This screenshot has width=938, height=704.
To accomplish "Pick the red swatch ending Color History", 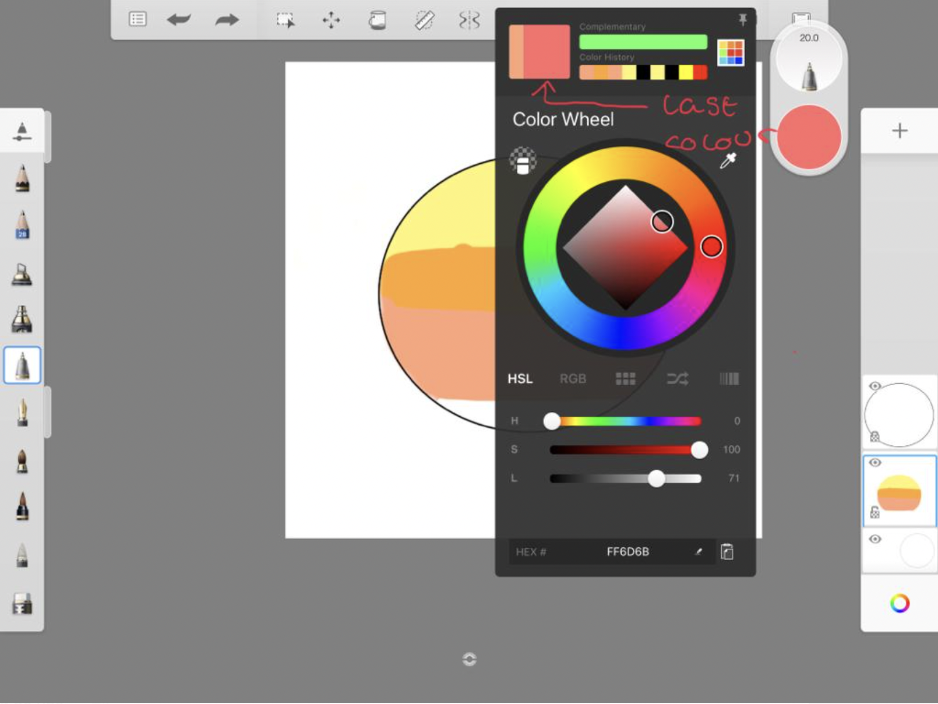I will [x=700, y=72].
